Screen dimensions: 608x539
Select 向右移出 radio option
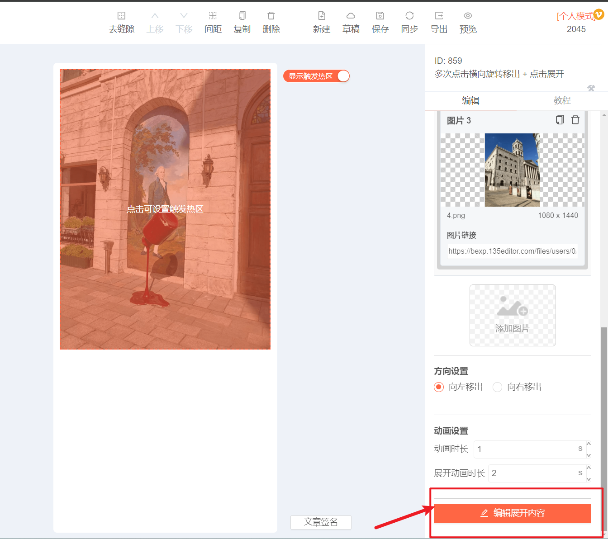497,387
